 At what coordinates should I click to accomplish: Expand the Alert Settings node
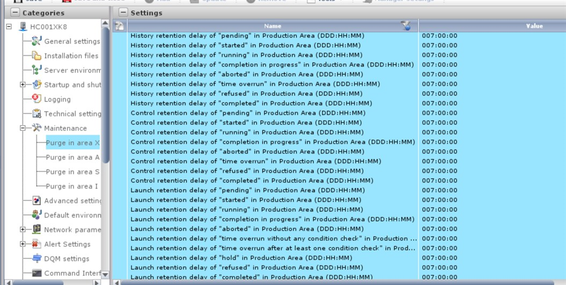point(23,244)
